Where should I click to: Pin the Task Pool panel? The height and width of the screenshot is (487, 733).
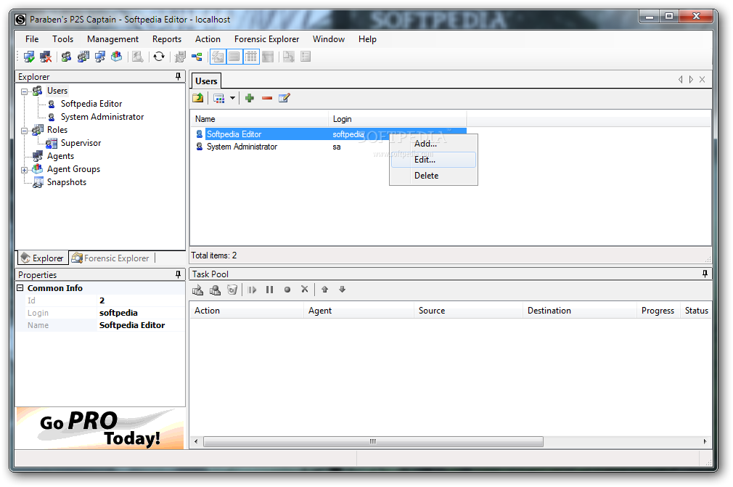pyautogui.click(x=705, y=274)
